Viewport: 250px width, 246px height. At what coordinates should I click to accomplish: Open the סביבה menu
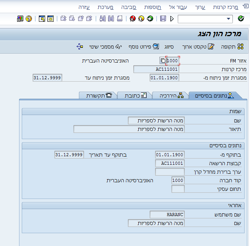(x=129, y=7)
